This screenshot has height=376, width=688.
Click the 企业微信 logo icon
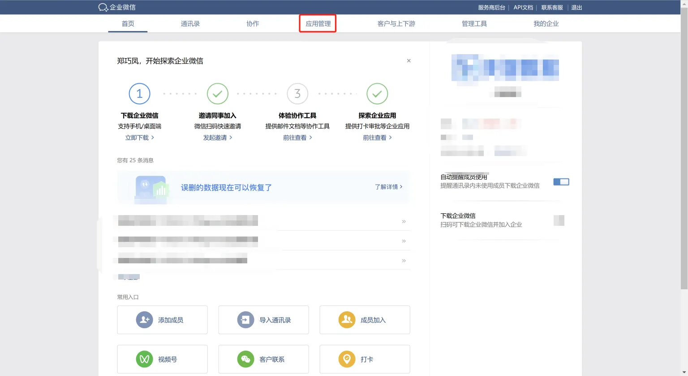pyautogui.click(x=103, y=7)
